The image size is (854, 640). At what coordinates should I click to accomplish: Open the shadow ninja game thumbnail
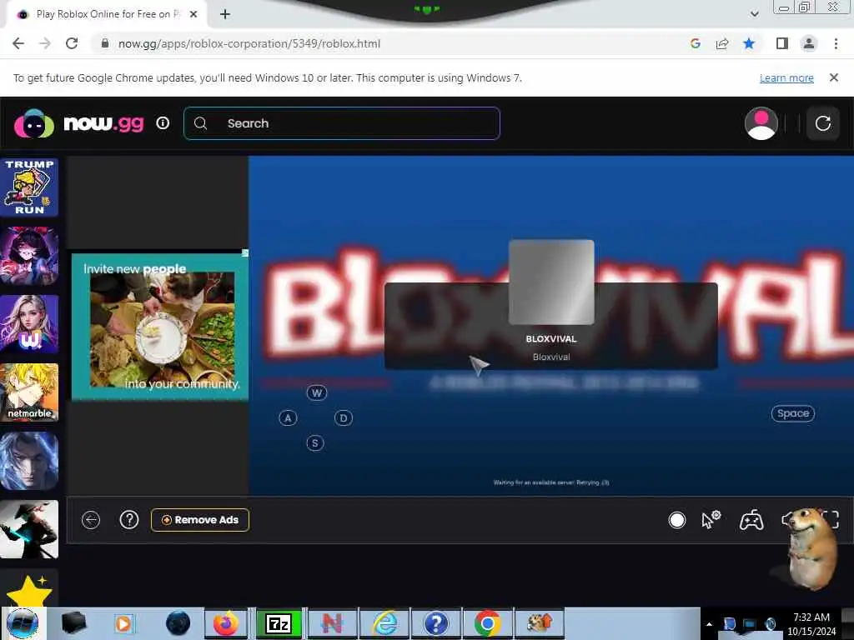pyautogui.click(x=29, y=529)
